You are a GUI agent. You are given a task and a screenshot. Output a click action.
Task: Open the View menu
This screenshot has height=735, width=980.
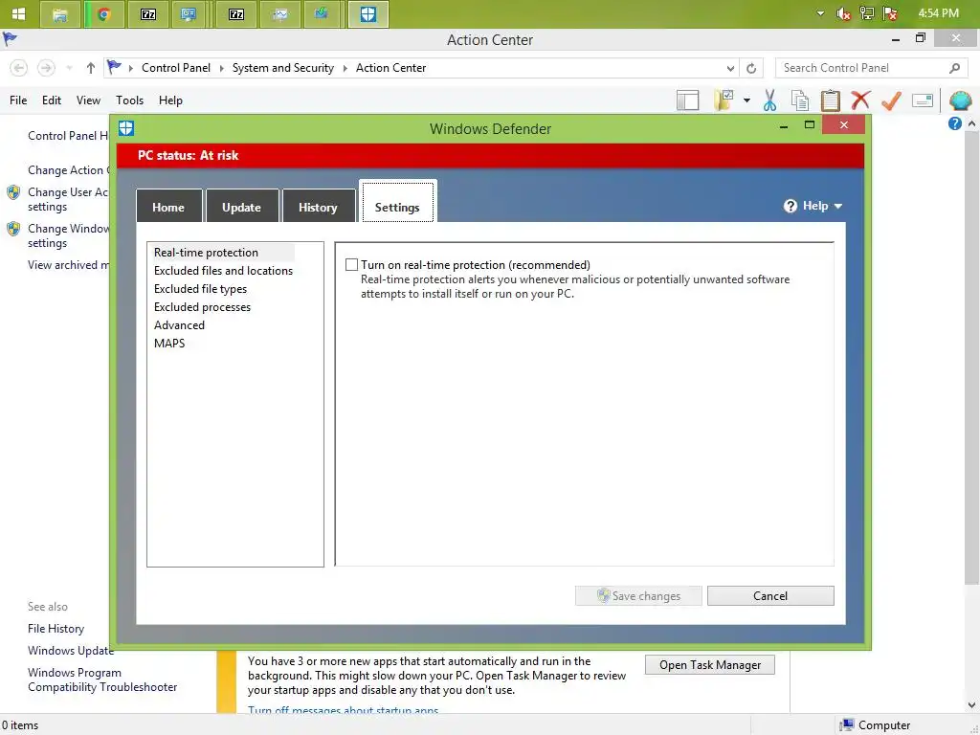pos(88,100)
